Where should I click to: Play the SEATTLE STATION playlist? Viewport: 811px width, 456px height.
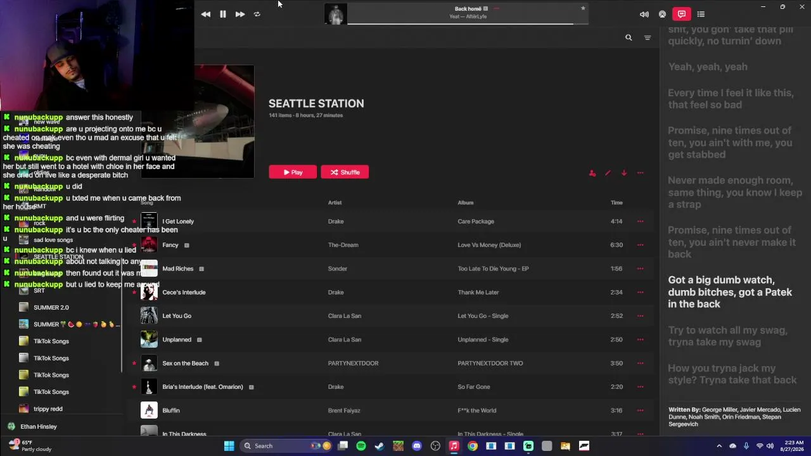click(x=293, y=172)
